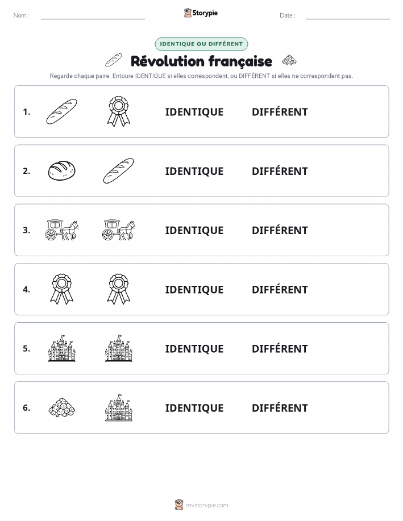This screenshot has height=521, width=403.
Task: Choose IDENTIQUE for question 4
Action: pos(194,289)
